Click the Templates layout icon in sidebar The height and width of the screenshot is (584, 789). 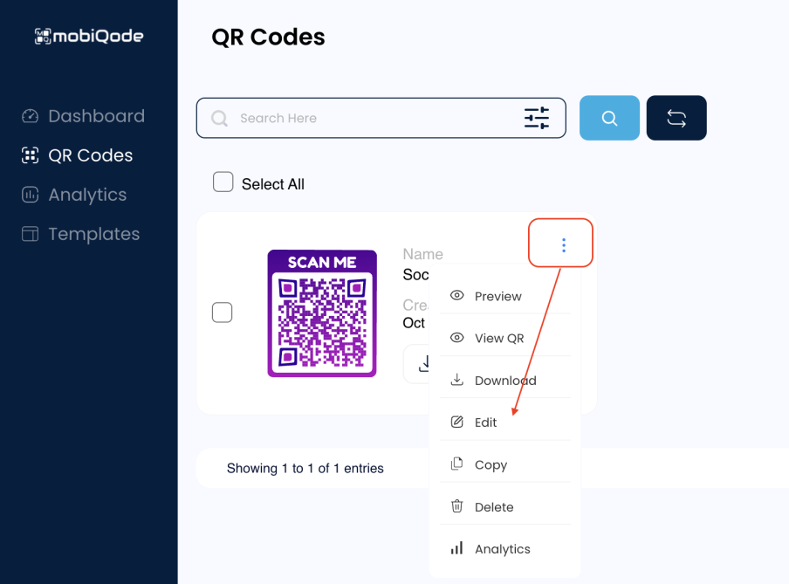31,234
